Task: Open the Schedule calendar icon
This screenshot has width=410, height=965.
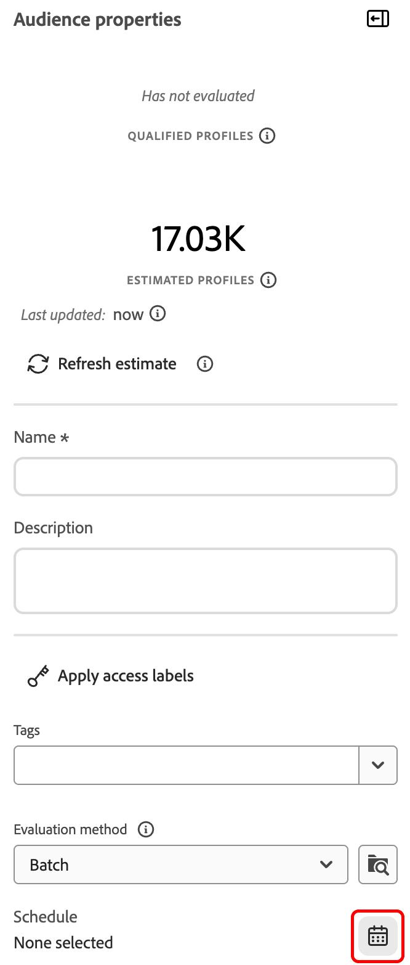Action: (x=378, y=935)
